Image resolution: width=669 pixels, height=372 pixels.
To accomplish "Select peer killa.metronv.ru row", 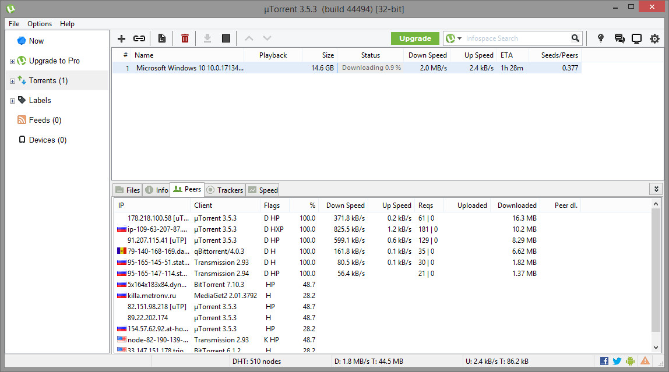I will 349,296.
